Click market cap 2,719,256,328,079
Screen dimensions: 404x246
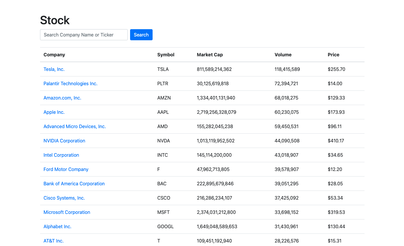tap(217, 112)
